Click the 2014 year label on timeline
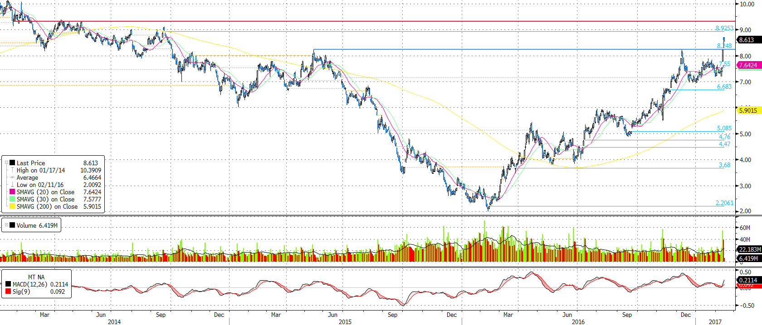This screenshot has width=762, height=325. (x=114, y=322)
